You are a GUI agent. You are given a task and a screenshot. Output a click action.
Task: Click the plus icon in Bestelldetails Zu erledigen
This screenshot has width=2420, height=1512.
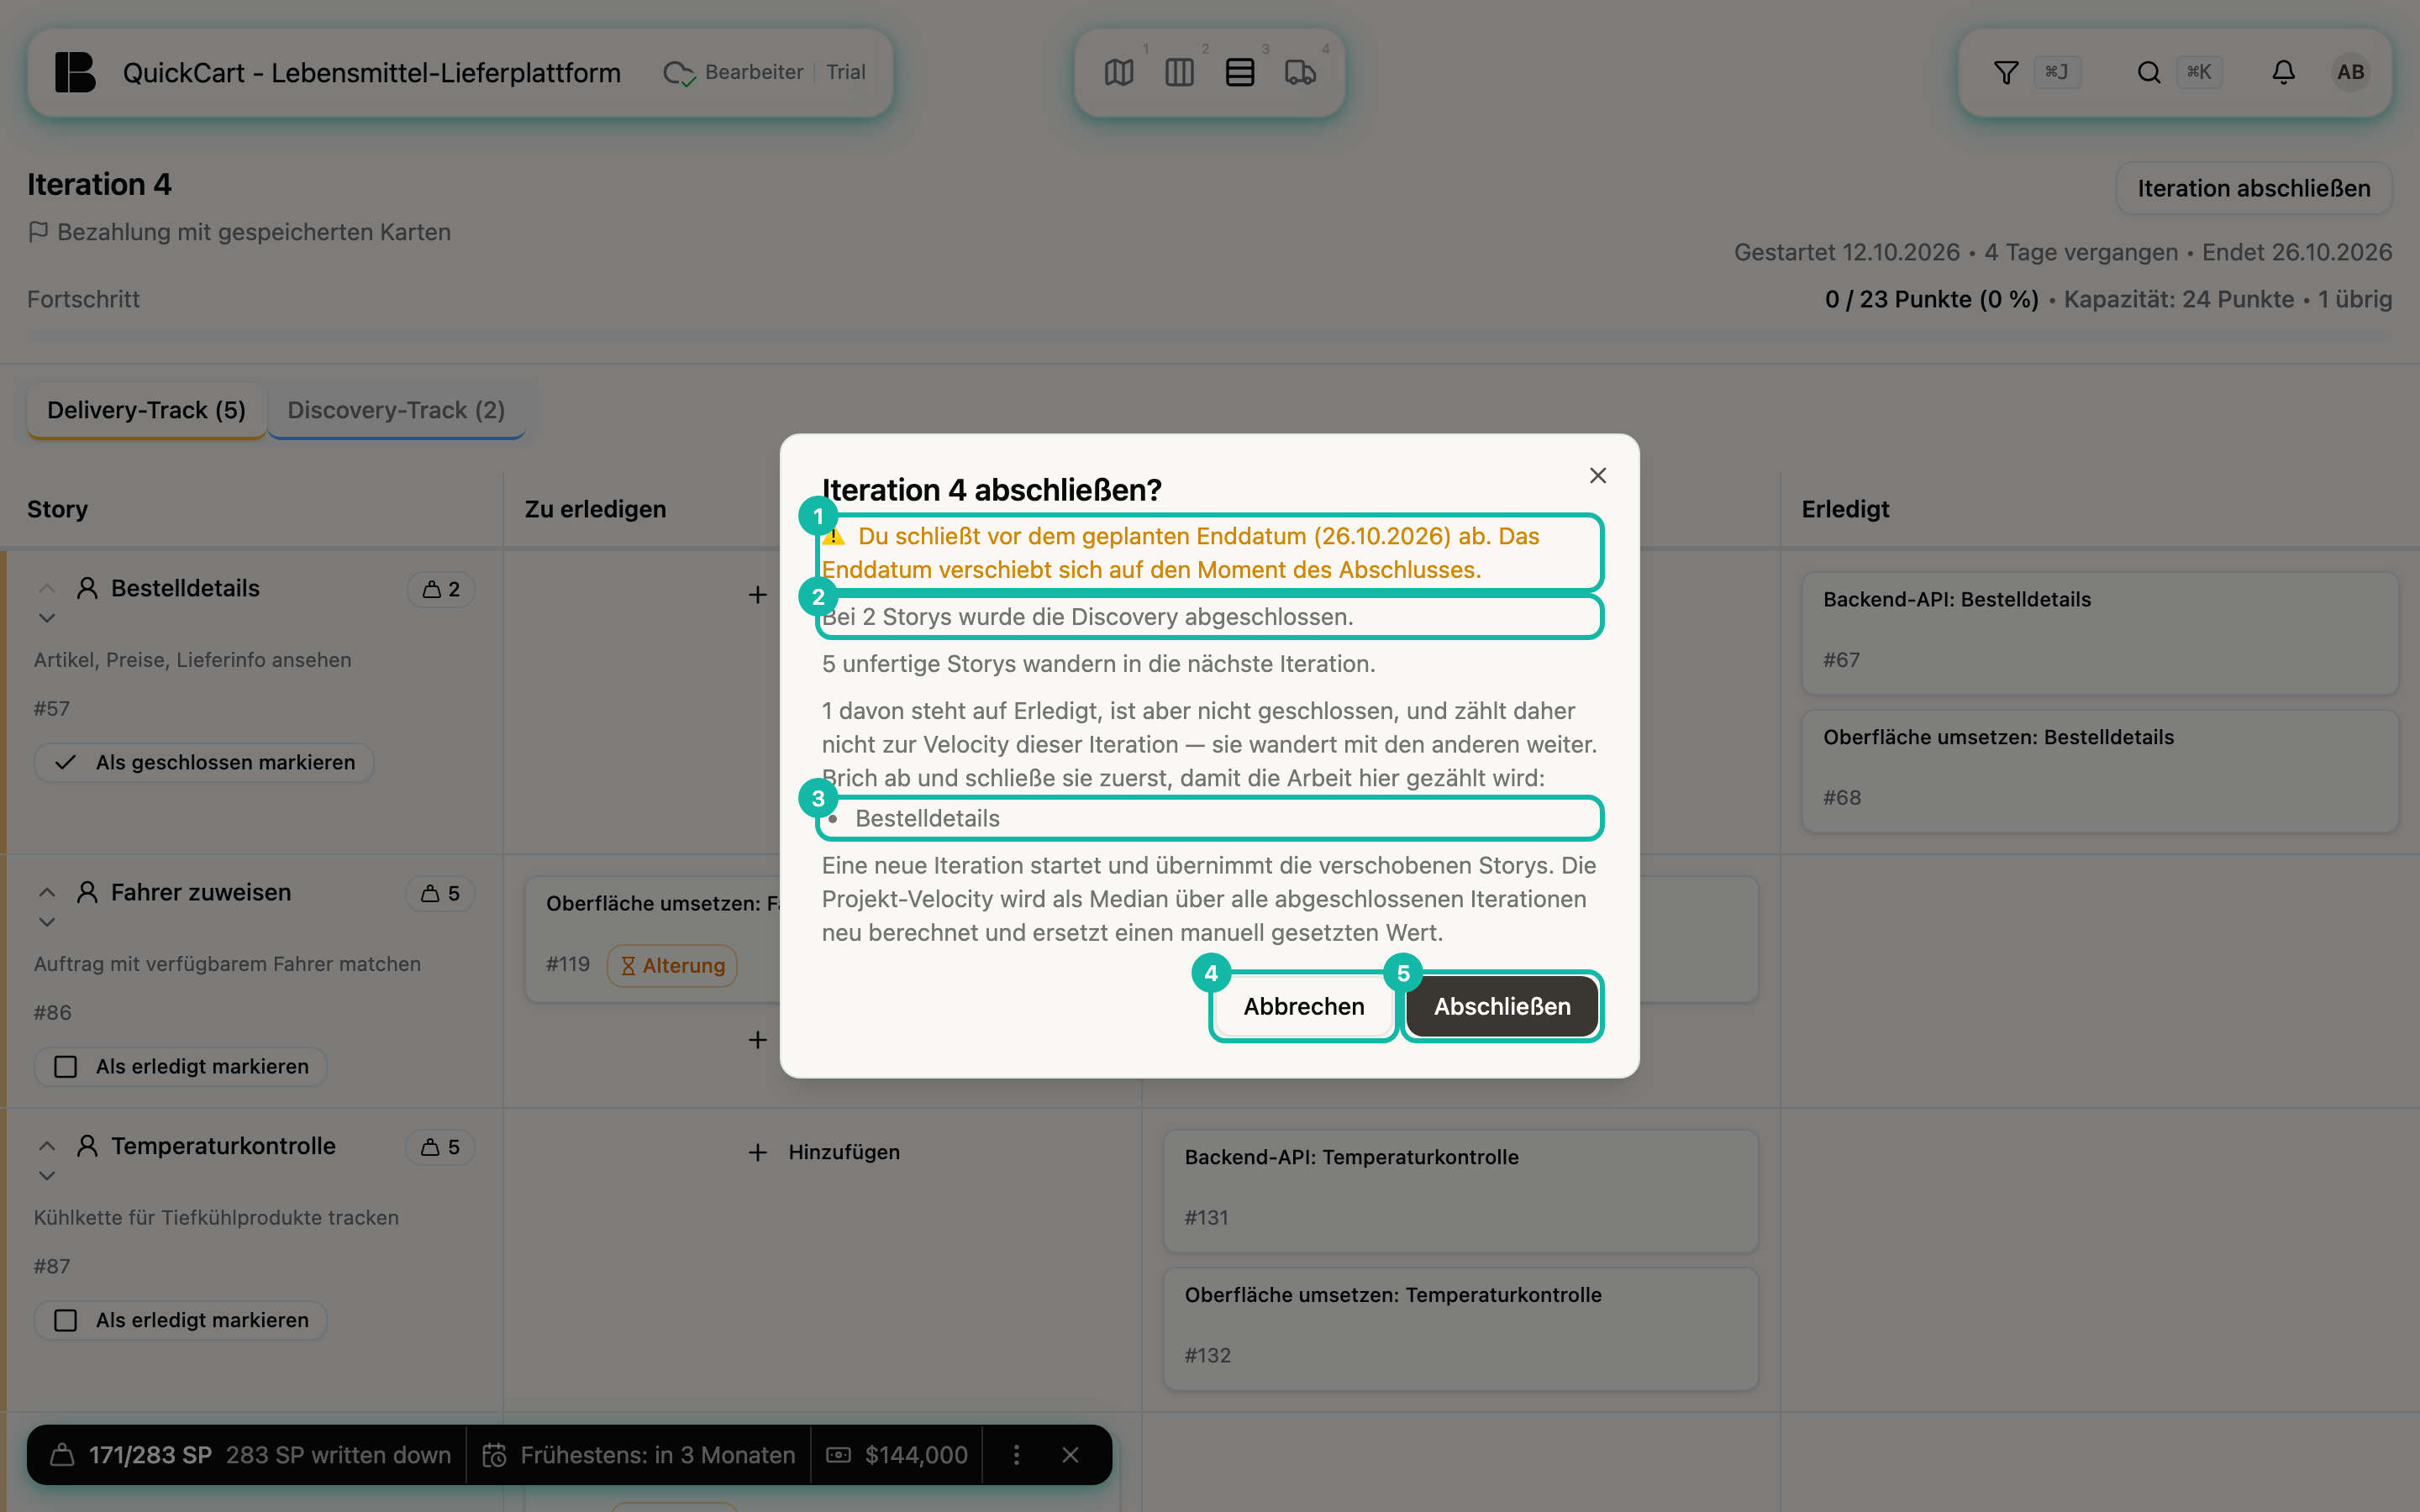[x=758, y=595]
